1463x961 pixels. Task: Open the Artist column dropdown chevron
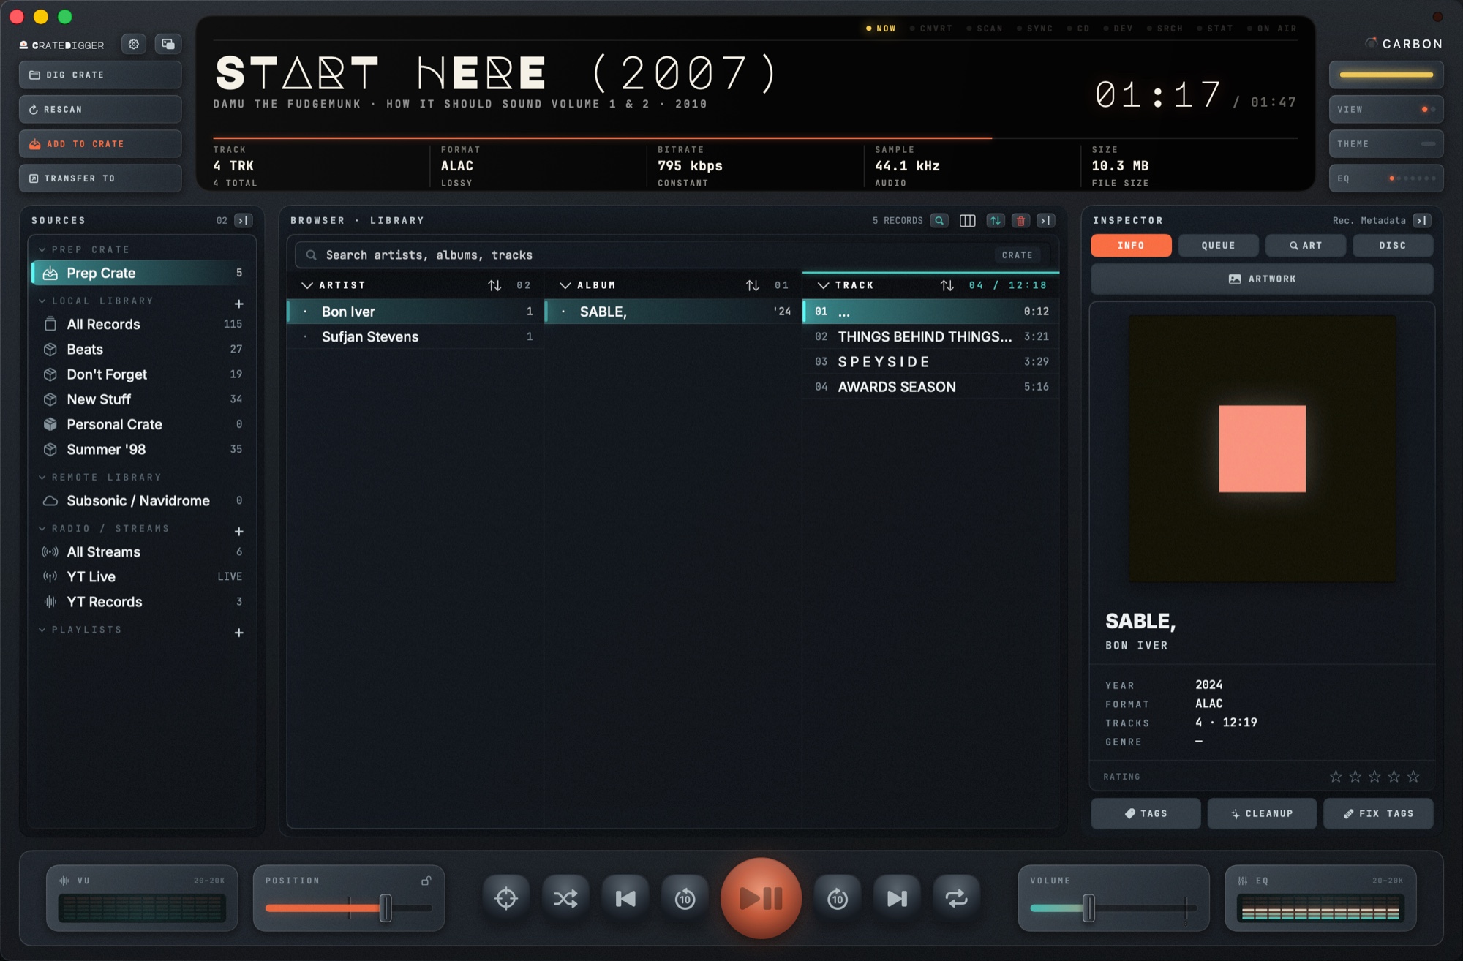point(307,285)
